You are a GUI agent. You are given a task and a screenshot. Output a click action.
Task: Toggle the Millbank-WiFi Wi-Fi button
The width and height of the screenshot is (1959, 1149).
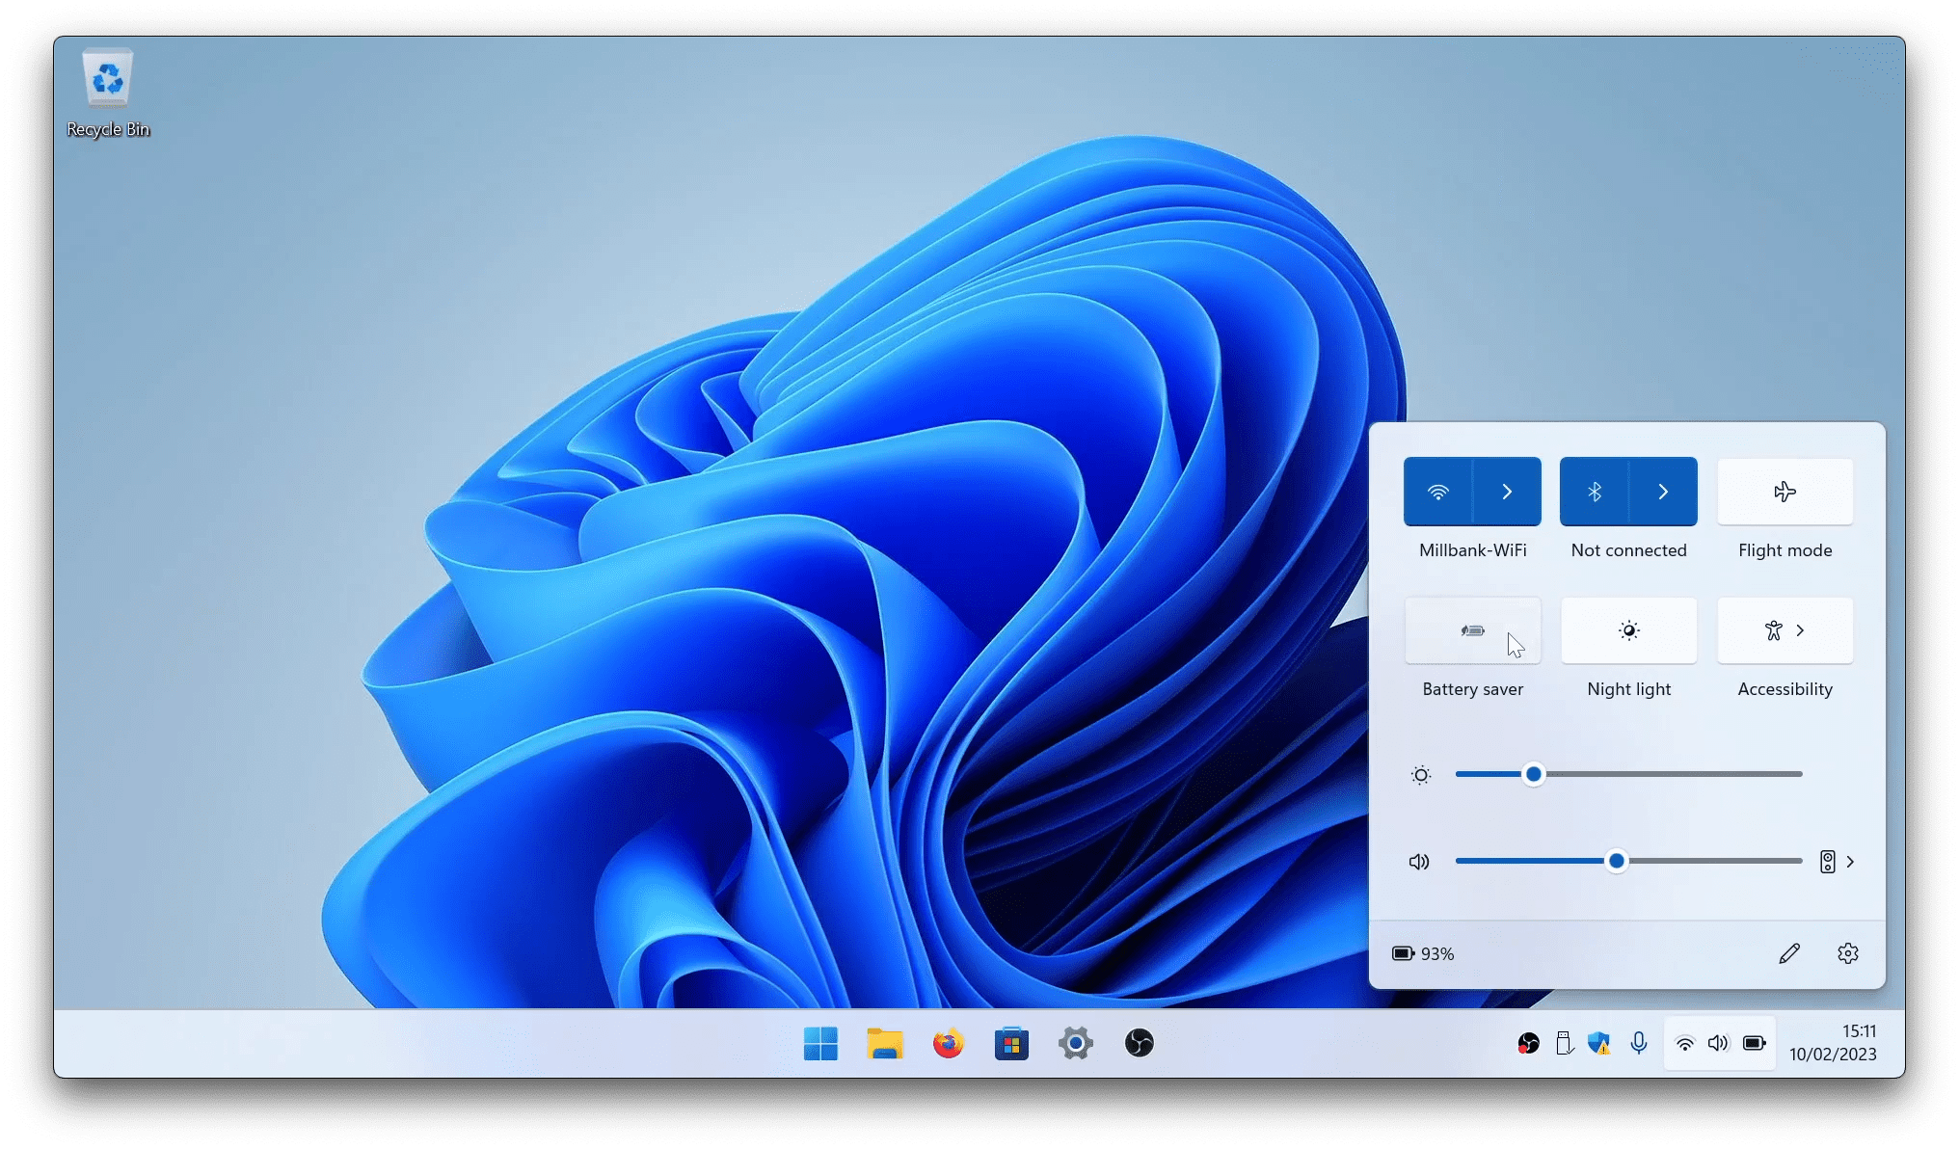[1437, 492]
